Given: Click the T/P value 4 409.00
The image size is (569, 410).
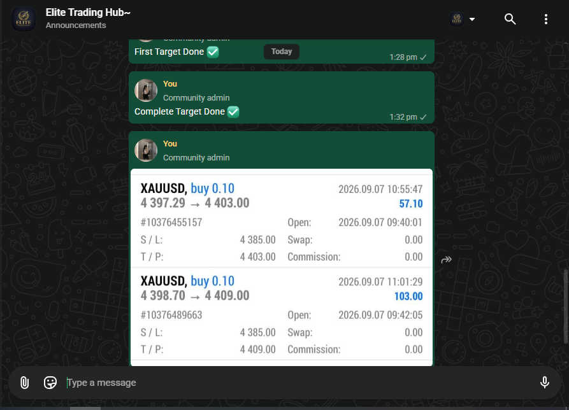Looking at the screenshot, I should coord(257,350).
